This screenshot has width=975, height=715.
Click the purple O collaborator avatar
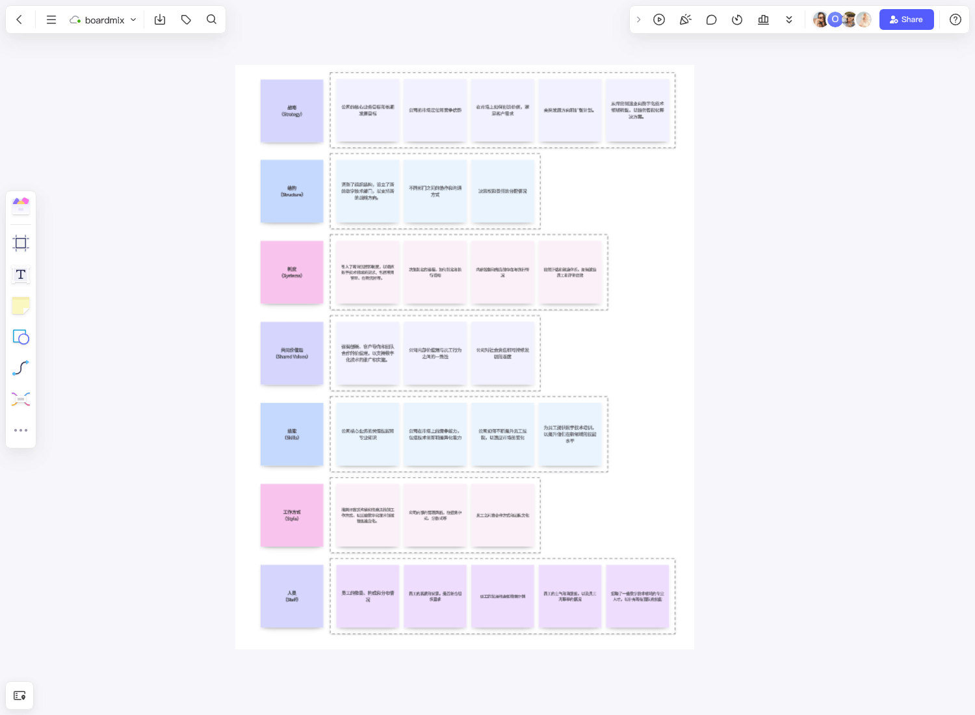[x=835, y=19]
